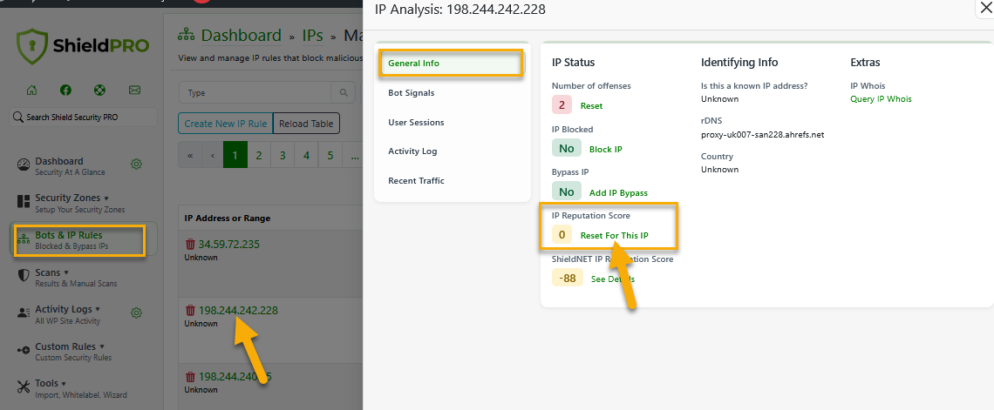Click the life-ring support icon

(99, 90)
